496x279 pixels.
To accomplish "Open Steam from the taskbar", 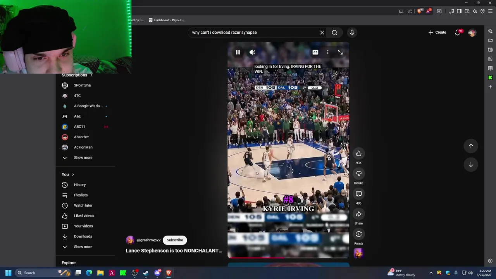I will [x=146, y=273].
